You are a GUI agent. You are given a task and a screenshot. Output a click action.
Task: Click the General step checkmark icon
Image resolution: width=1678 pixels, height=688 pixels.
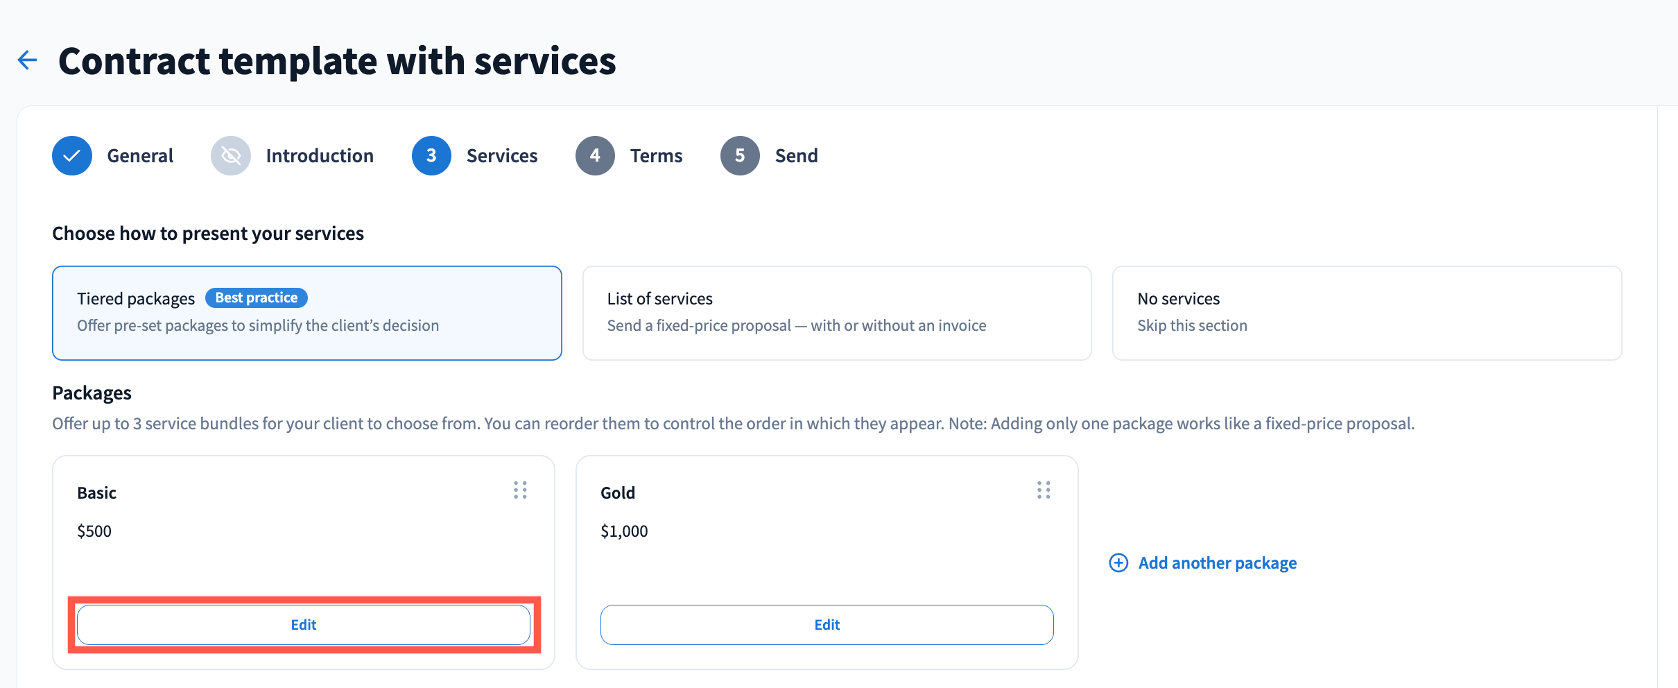[x=72, y=156]
